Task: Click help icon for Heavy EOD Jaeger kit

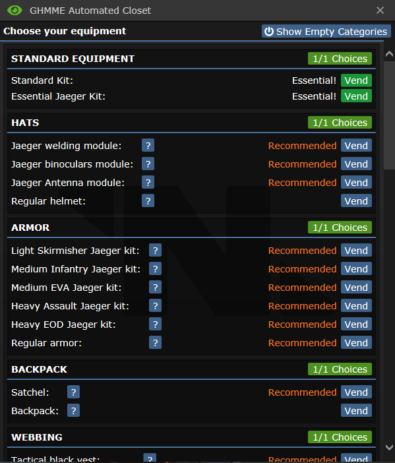Action: 155,324
